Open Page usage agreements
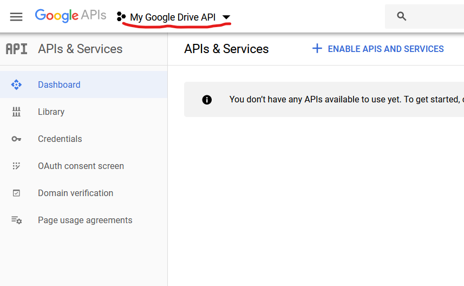The height and width of the screenshot is (286, 464). (85, 220)
